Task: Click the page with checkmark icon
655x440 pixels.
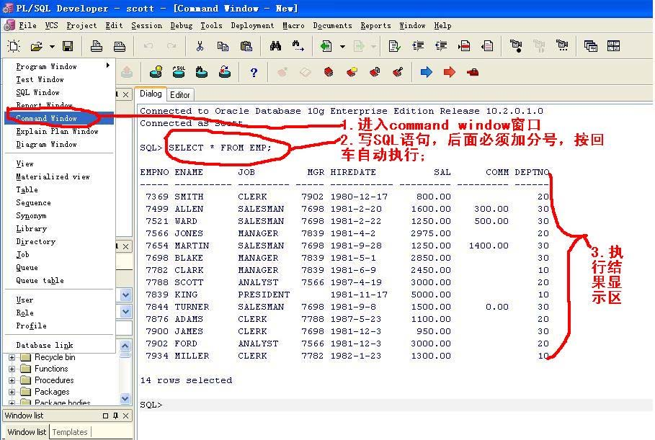Action: coord(394,46)
